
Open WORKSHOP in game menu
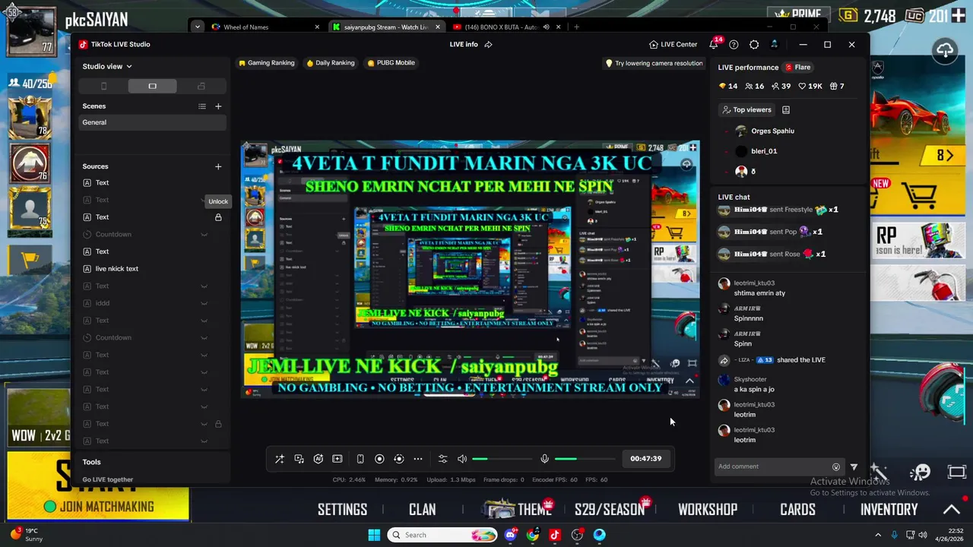pos(708,509)
